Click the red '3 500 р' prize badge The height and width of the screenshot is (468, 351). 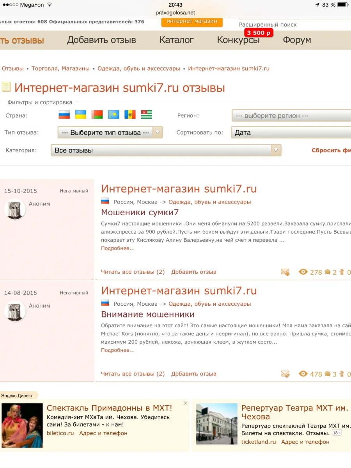tap(258, 33)
